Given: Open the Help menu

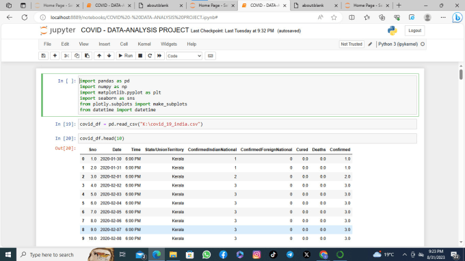Looking at the screenshot, I should pos(191,44).
